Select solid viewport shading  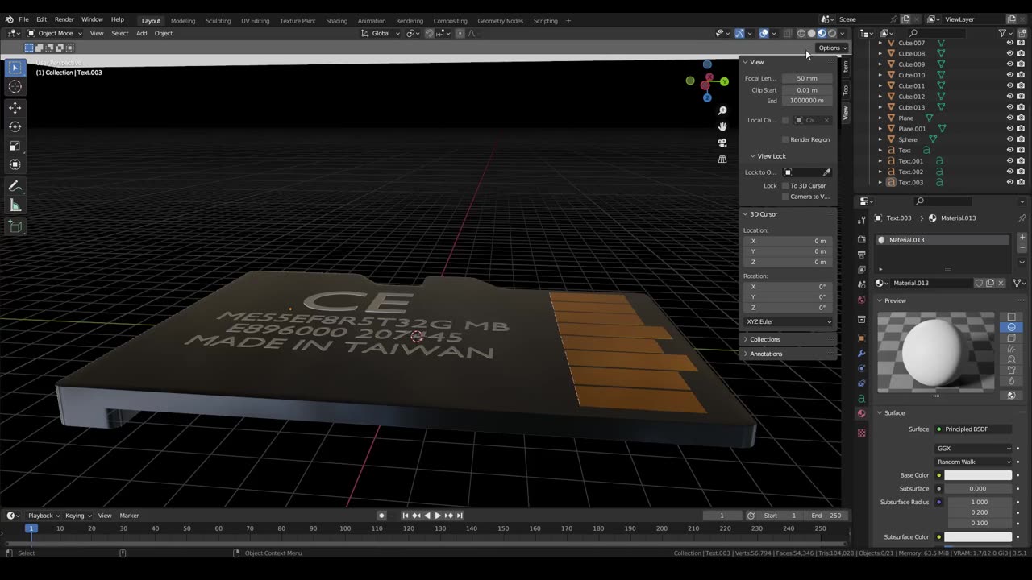point(812,33)
